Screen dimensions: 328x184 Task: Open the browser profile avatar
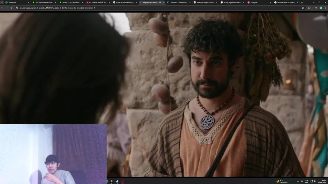321,8
